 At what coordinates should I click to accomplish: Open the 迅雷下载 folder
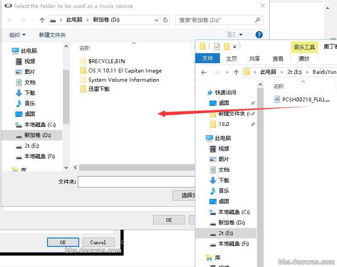point(99,89)
